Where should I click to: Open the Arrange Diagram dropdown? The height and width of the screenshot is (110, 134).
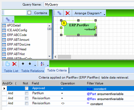(88, 13)
